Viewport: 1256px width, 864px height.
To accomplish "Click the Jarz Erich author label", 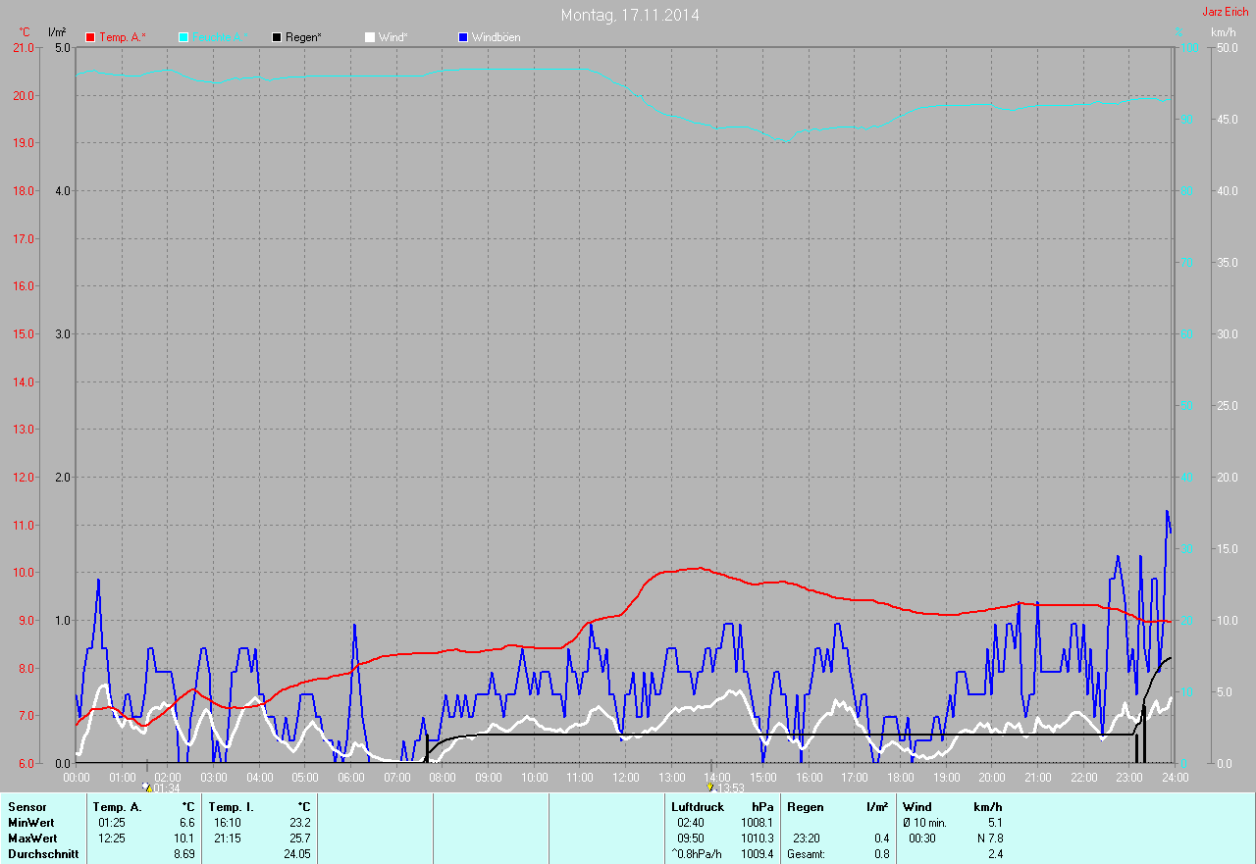I will 1226,12.
